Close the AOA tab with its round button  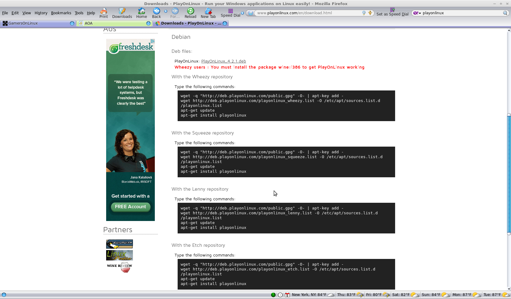click(148, 23)
